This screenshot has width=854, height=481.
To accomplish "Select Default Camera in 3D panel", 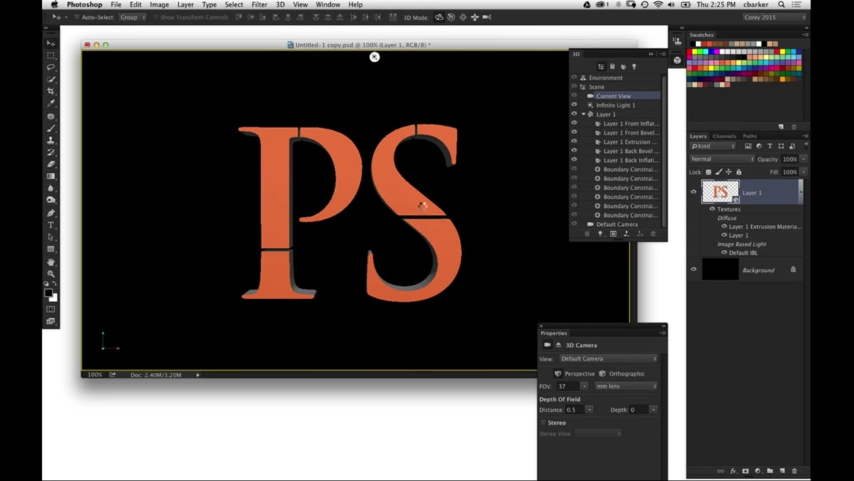I will pyautogui.click(x=616, y=224).
